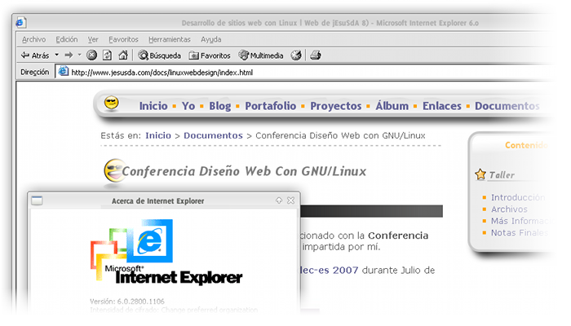Click the Versión 6.0.2800.1106 text
This screenshot has height=326, width=571.
pos(127,302)
